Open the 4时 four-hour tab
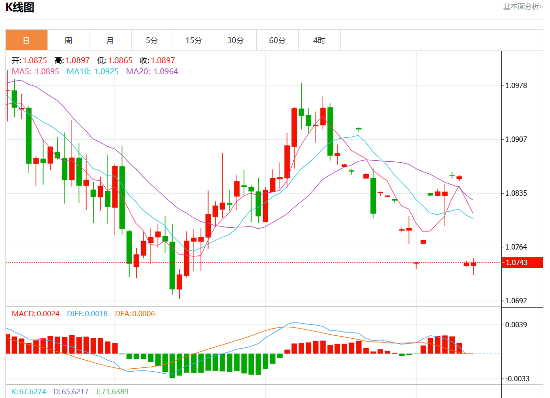Screen dimensions: 550x398 click(x=319, y=40)
